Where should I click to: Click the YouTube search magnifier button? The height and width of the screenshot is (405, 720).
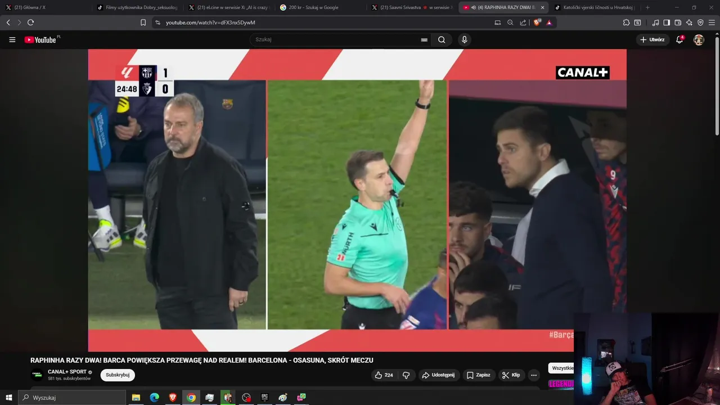[x=442, y=40]
